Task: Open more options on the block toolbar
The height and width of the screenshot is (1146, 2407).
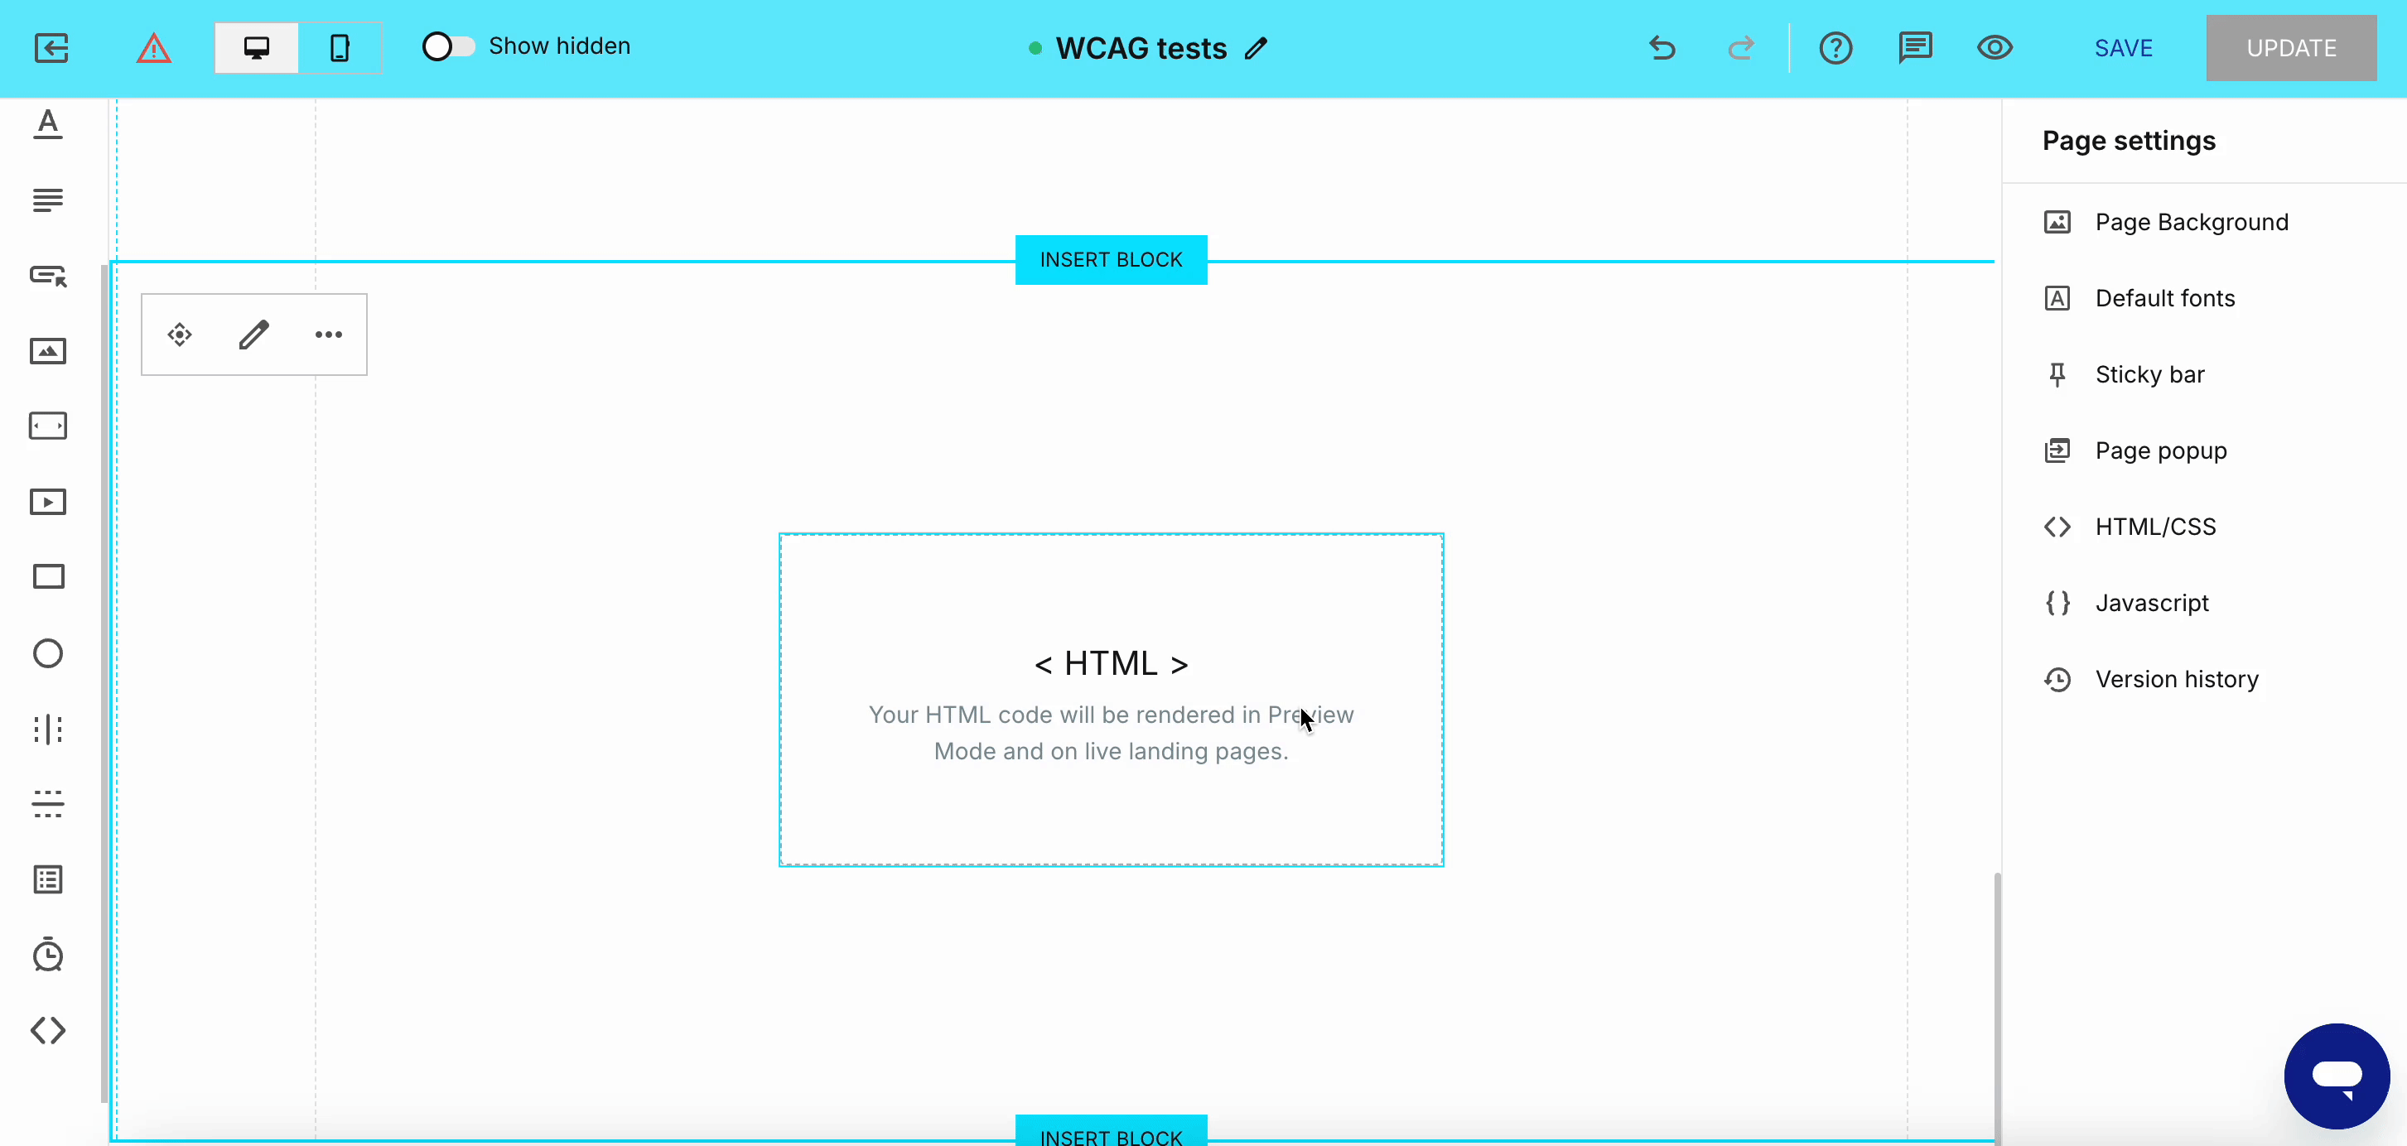Action: (328, 335)
